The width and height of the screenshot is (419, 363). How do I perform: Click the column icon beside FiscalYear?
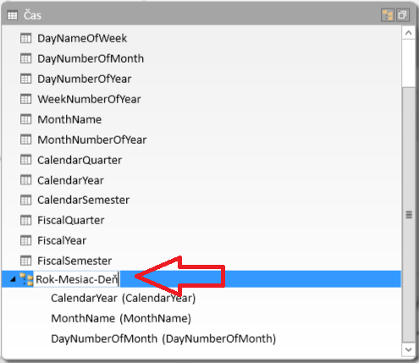click(25, 240)
